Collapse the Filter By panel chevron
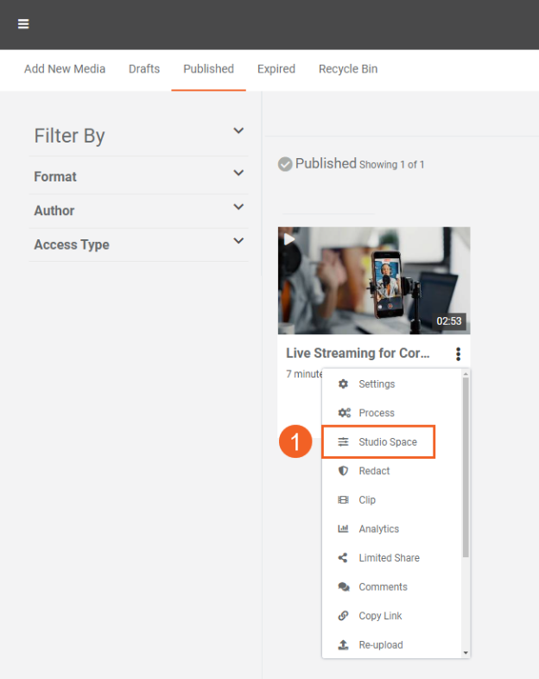The height and width of the screenshot is (679, 539). click(x=238, y=131)
